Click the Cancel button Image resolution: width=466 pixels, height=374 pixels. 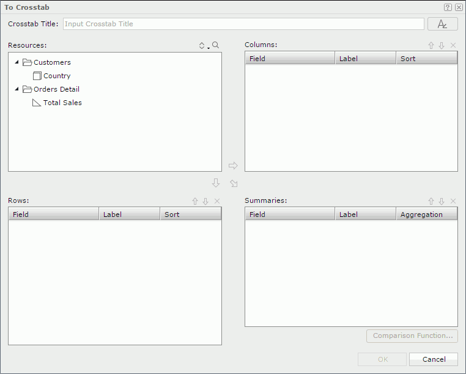[x=434, y=359]
